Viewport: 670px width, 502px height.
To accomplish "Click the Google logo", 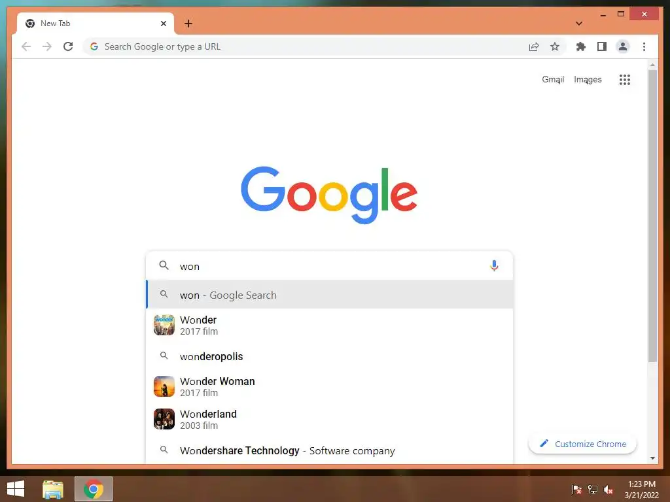I will (x=329, y=195).
